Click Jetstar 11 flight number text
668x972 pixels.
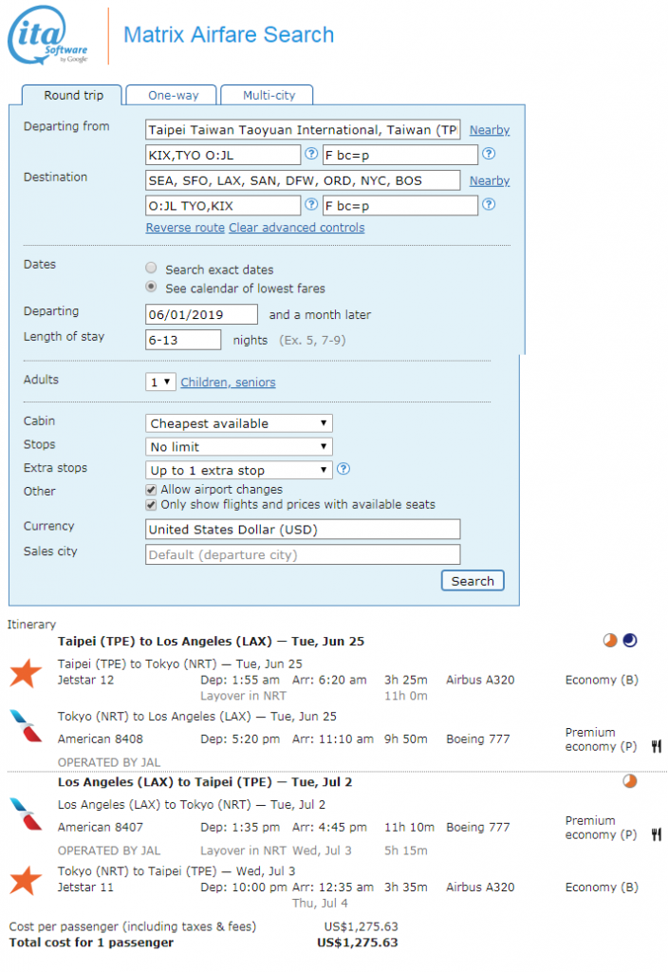tap(85, 888)
